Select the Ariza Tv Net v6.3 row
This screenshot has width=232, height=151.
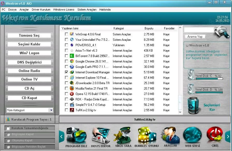(x=119, y=51)
